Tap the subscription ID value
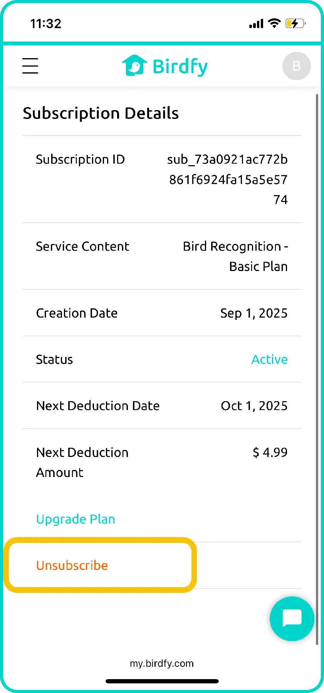 point(228,179)
